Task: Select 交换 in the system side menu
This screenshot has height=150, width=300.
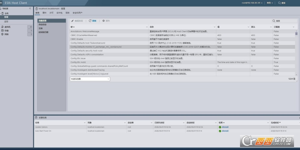Action: coord(52,28)
